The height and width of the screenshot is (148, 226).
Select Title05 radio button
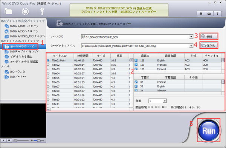48,78
